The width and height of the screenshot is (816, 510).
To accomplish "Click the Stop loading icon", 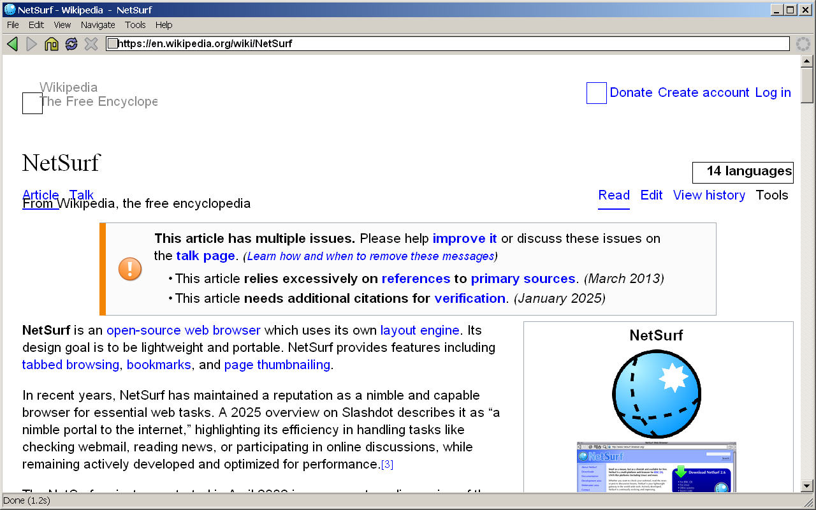I will coord(91,44).
